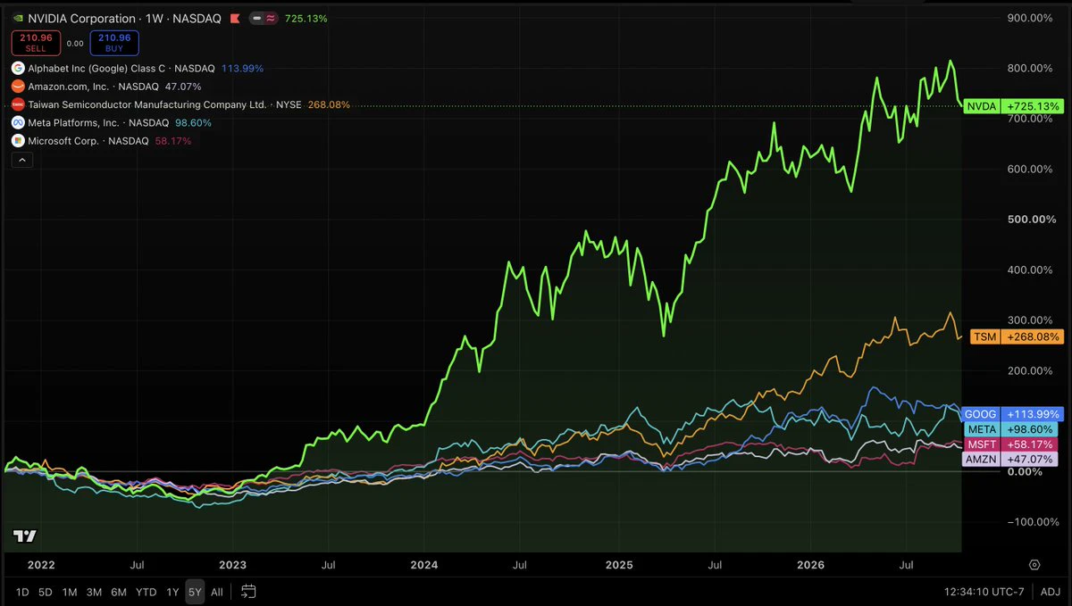The image size is (1072, 606).
Task: Click the market status pill next to the flag
Action: [264, 19]
